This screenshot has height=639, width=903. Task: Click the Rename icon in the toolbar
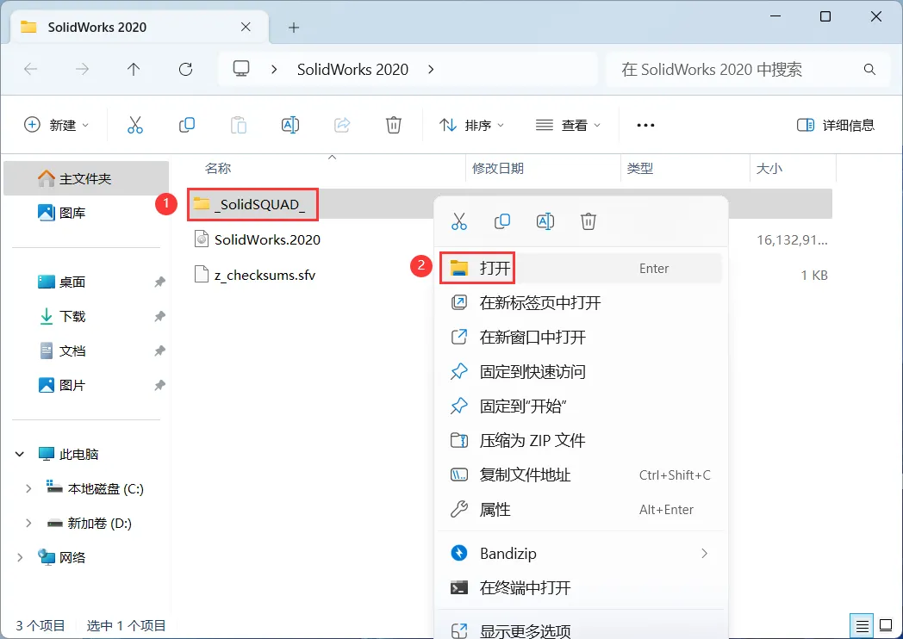tap(290, 125)
